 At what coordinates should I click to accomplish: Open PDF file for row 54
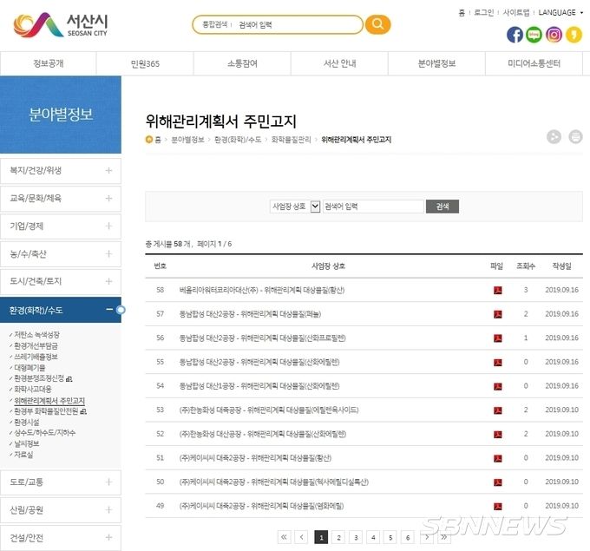(x=497, y=386)
